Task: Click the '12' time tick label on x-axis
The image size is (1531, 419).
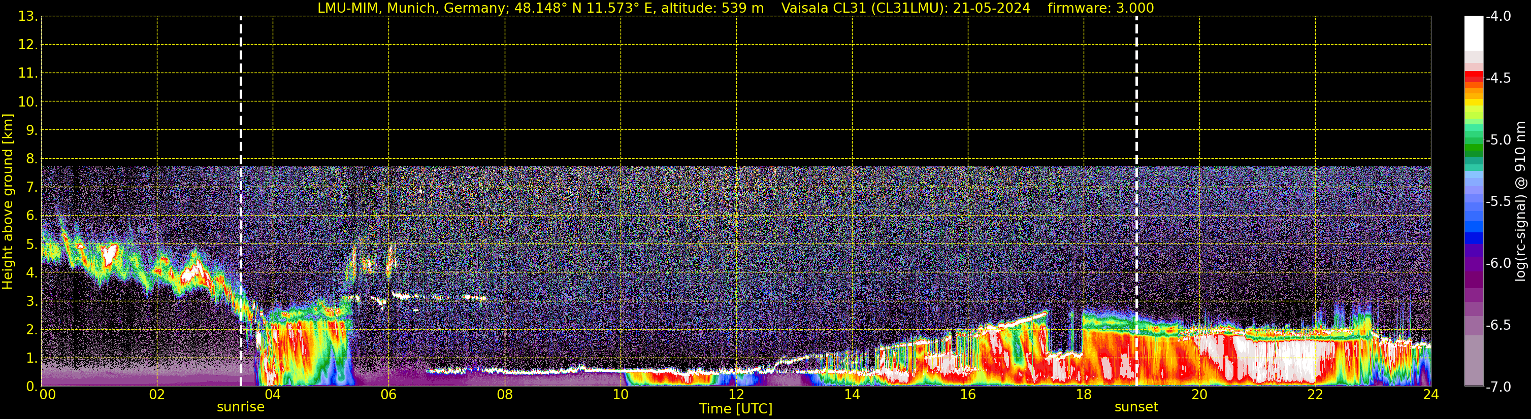Action: 736,395
